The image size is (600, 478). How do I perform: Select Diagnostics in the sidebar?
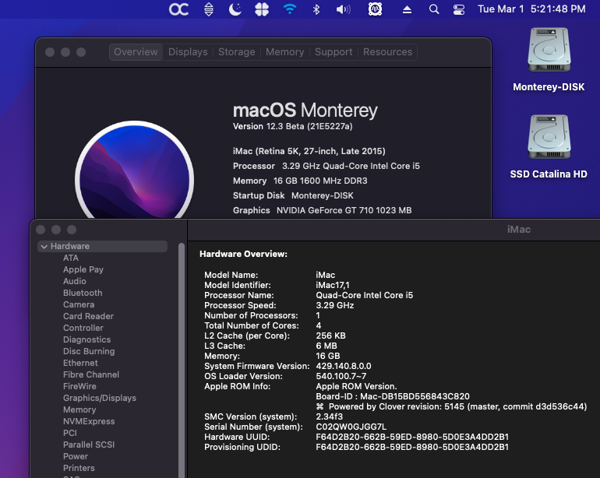86,339
